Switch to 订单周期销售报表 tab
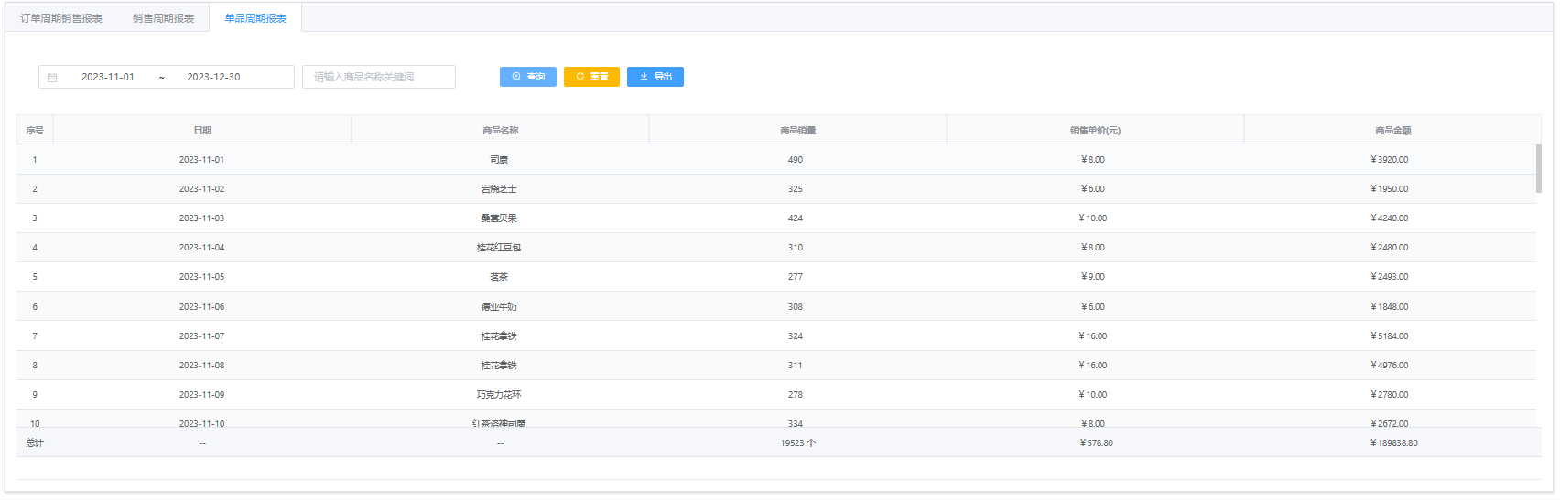 click(x=61, y=18)
